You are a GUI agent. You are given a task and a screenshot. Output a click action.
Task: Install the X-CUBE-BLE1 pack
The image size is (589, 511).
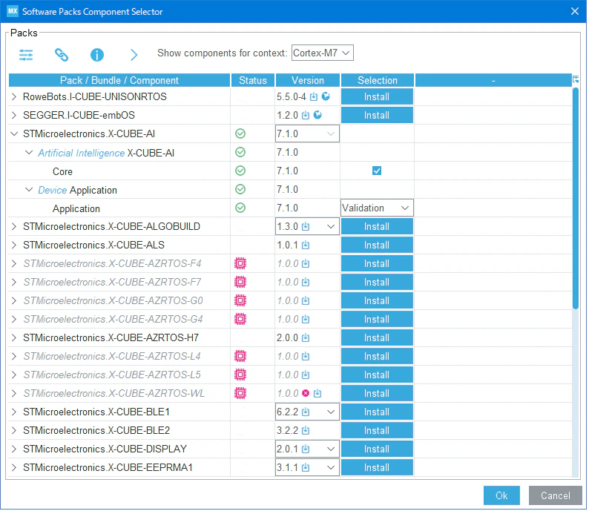point(377,412)
